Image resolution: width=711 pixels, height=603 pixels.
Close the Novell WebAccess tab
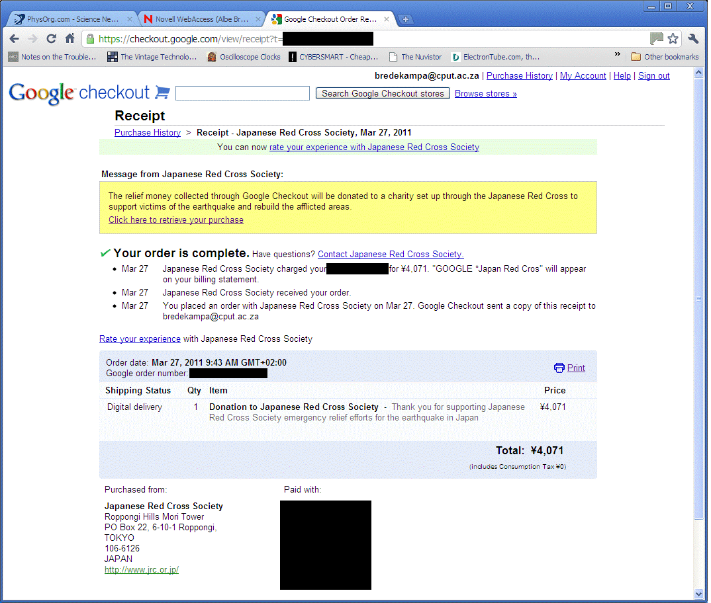point(258,19)
